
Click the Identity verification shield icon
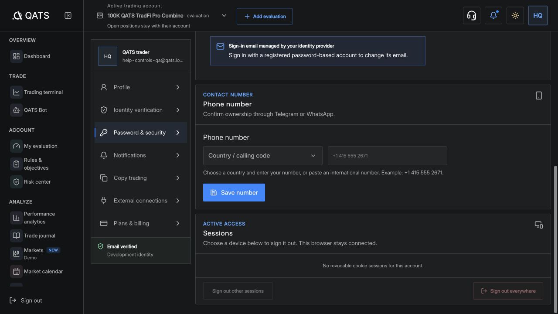coord(104,110)
